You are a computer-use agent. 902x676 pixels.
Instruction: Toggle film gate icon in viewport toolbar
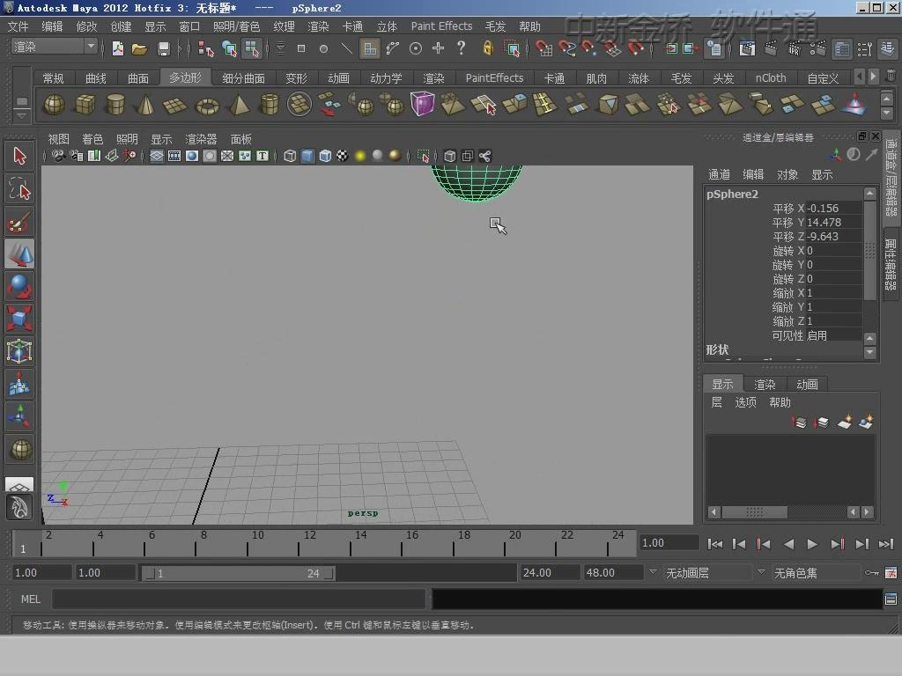click(174, 156)
